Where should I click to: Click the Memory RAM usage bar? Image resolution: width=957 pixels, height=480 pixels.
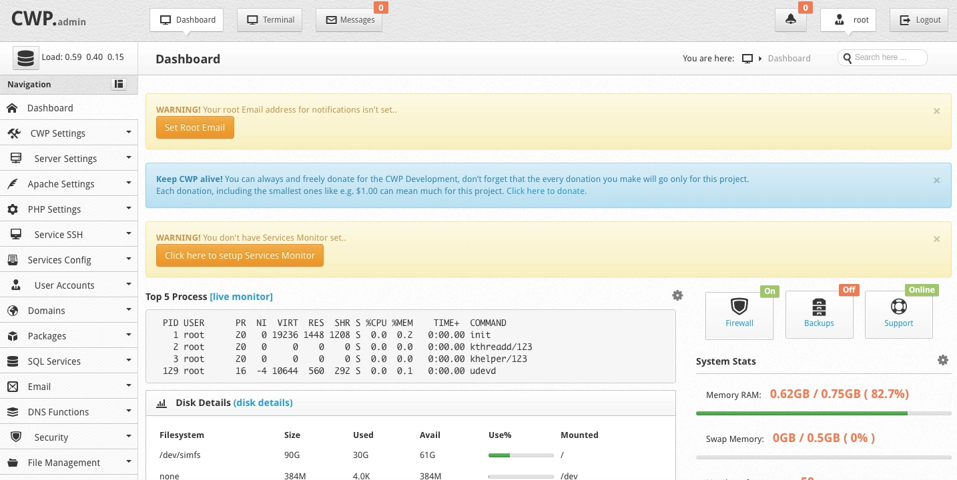824,413
